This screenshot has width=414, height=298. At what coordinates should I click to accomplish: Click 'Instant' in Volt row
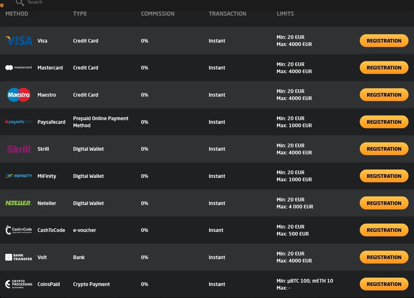click(x=217, y=257)
